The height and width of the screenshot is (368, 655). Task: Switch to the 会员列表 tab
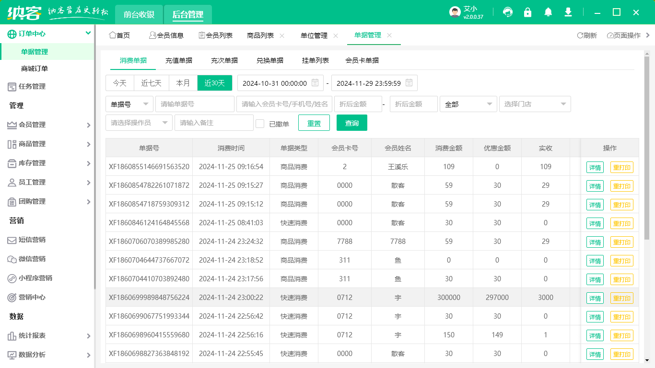215,35
